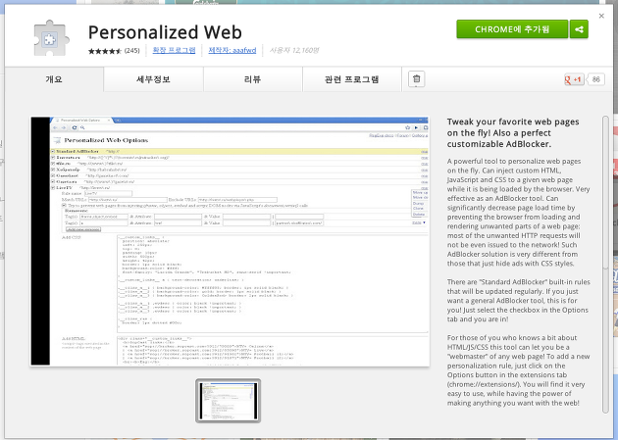Click the trash can remove icon
The height and width of the screenshot is (440, 618).
click(x=417, y=79)
